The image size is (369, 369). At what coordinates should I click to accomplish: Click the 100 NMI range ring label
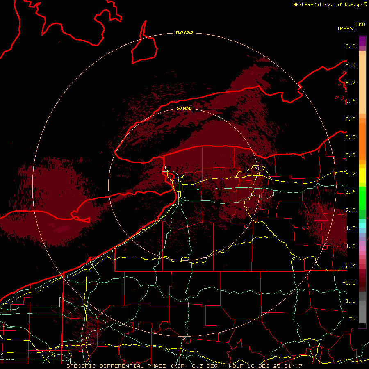(184, 32)
